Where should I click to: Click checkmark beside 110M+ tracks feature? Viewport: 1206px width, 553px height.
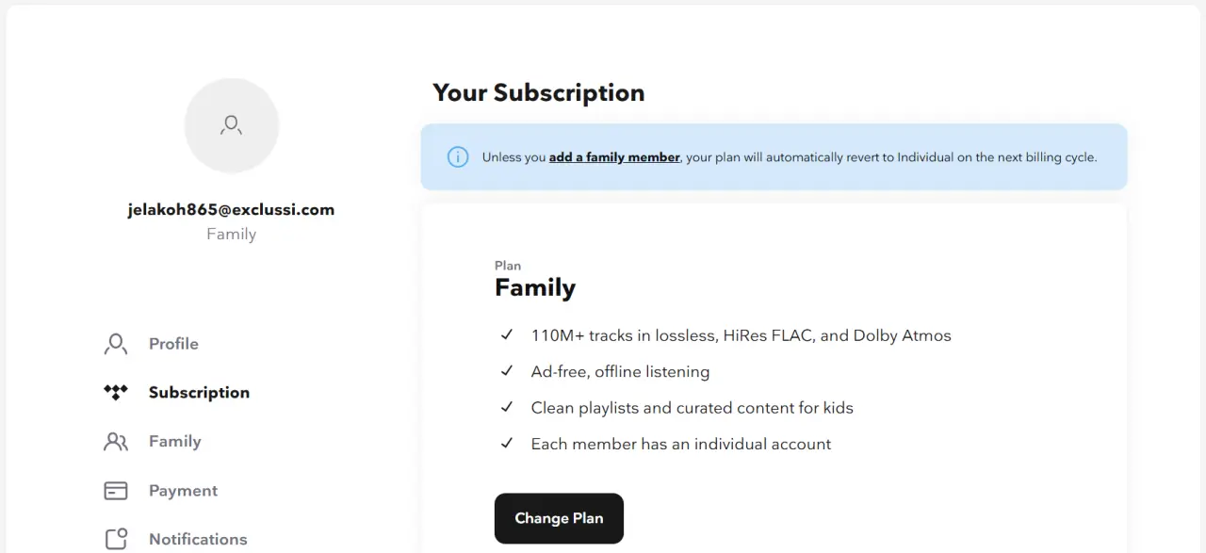[x=507, y=334]
